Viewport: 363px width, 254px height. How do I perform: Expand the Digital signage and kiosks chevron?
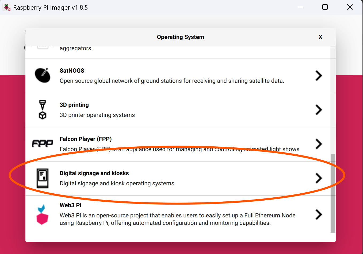point(318,178)
